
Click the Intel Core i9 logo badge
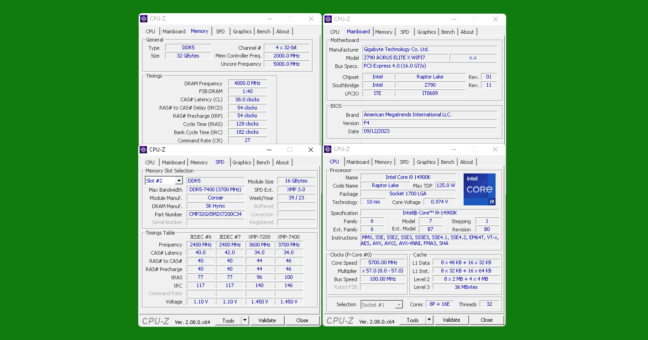pos(479,189)
